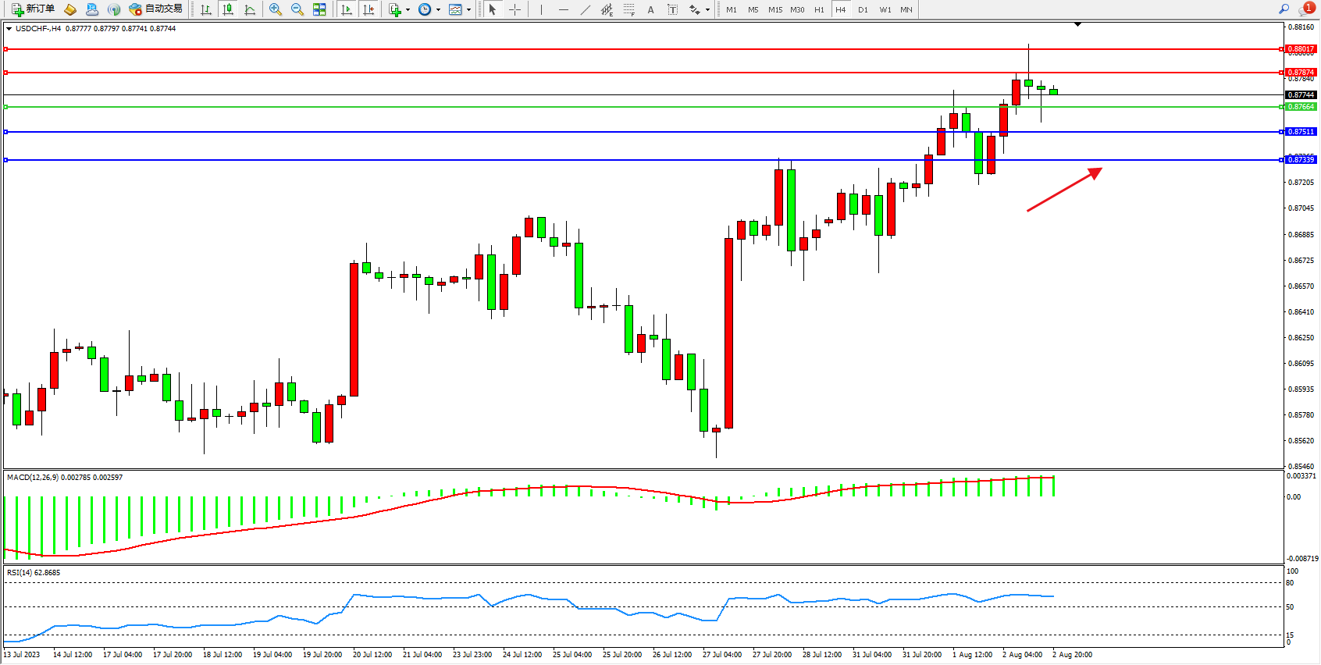Click the red 0.88017 price level label
This screenshot has width=1321, height=665.
pyautogui.click(x=1301, y=49)
